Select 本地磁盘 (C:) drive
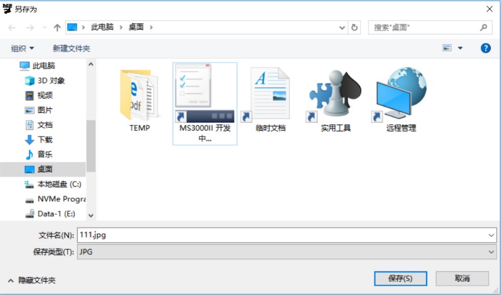Screen dimensions: 501x295 [x=59, y=184]
